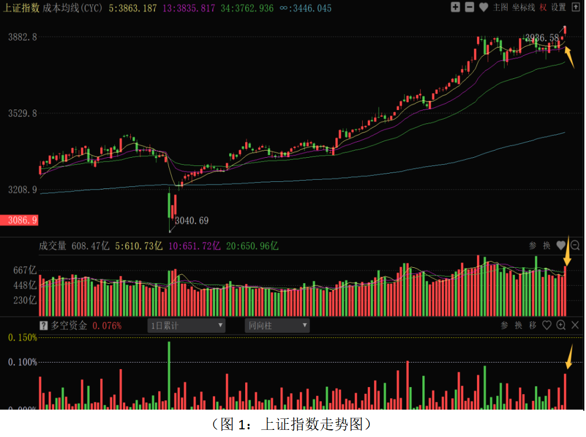Click 移 in the 多空资金 panel header
This screenshot has height=437, width=586.
(x=533, y=325)
